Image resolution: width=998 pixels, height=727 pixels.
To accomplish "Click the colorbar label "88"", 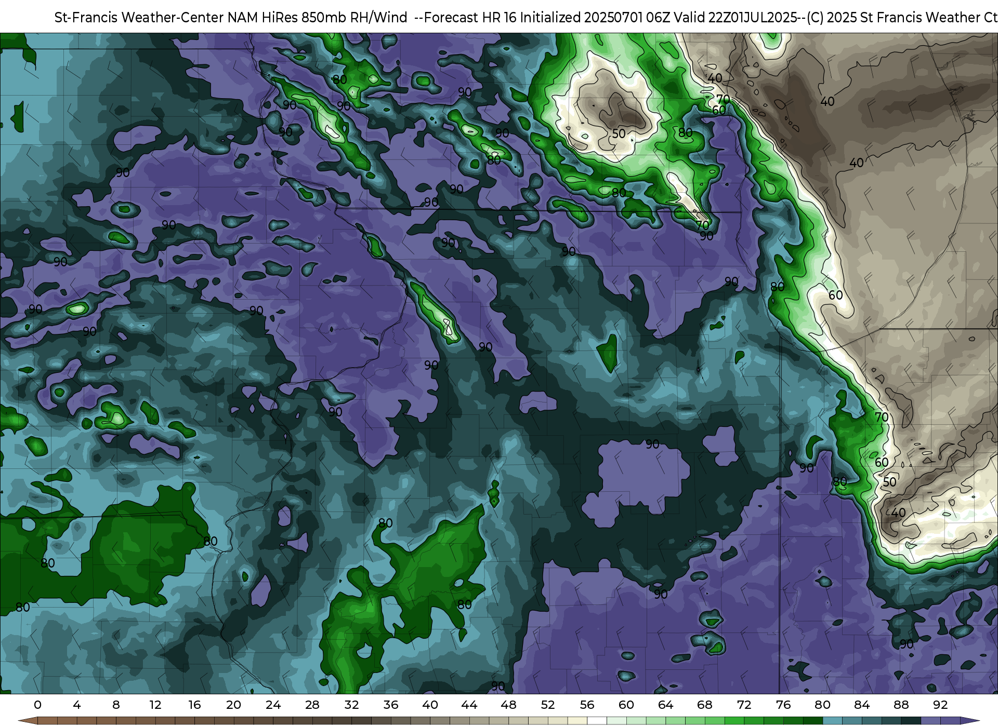I will tap(901, 705).
